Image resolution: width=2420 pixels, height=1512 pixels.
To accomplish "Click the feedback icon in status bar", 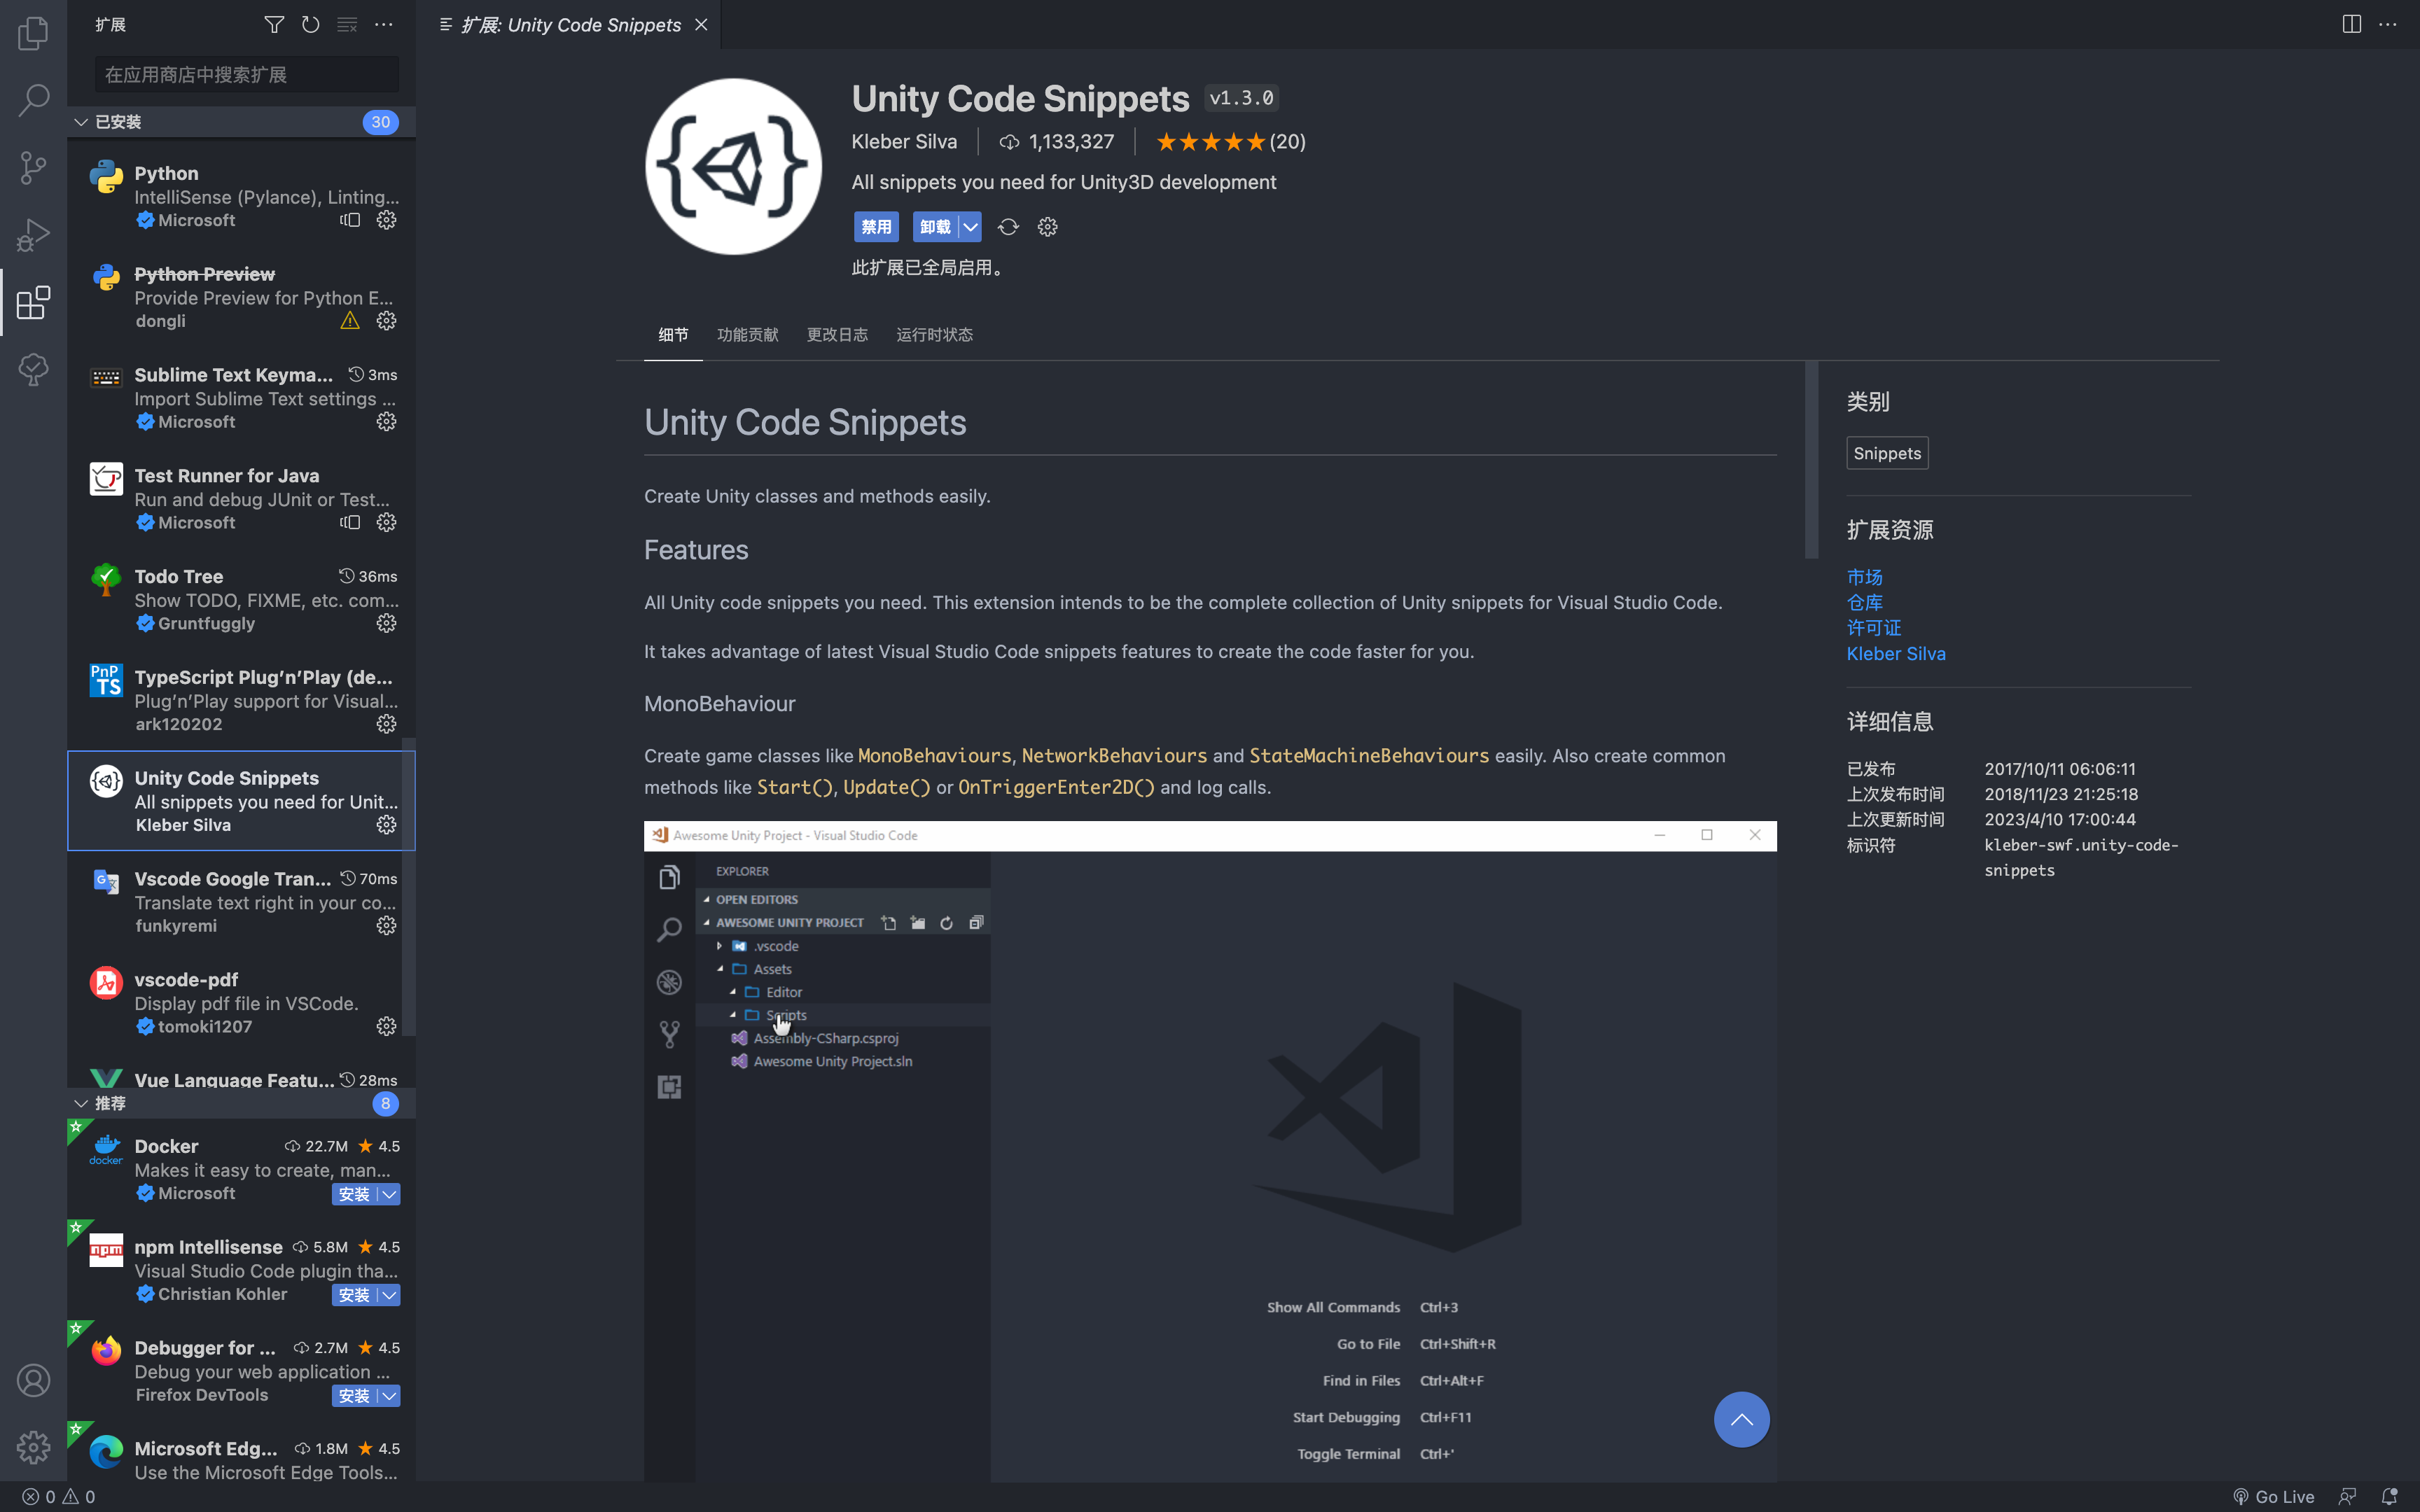I will pos(2347,1496).
